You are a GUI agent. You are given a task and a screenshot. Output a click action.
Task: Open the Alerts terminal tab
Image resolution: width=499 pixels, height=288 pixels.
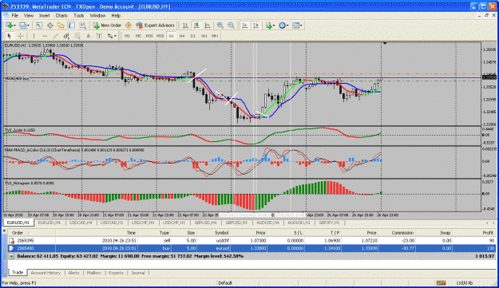point(73,273)
